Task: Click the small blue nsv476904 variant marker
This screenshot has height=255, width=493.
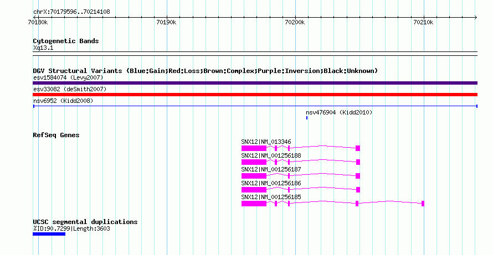Action: coord(307,118)
